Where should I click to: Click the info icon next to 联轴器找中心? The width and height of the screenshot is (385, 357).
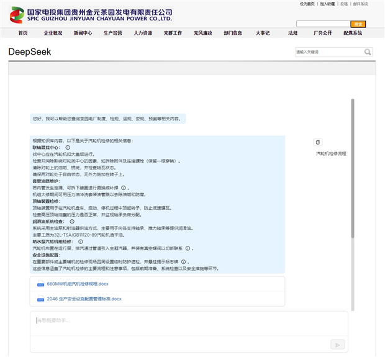(x=68, y=148)
